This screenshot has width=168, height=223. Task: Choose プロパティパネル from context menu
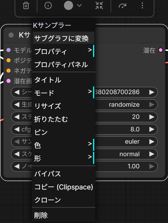click(64, 64)
